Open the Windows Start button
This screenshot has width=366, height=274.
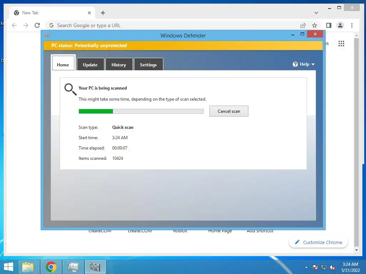(9, 267)
